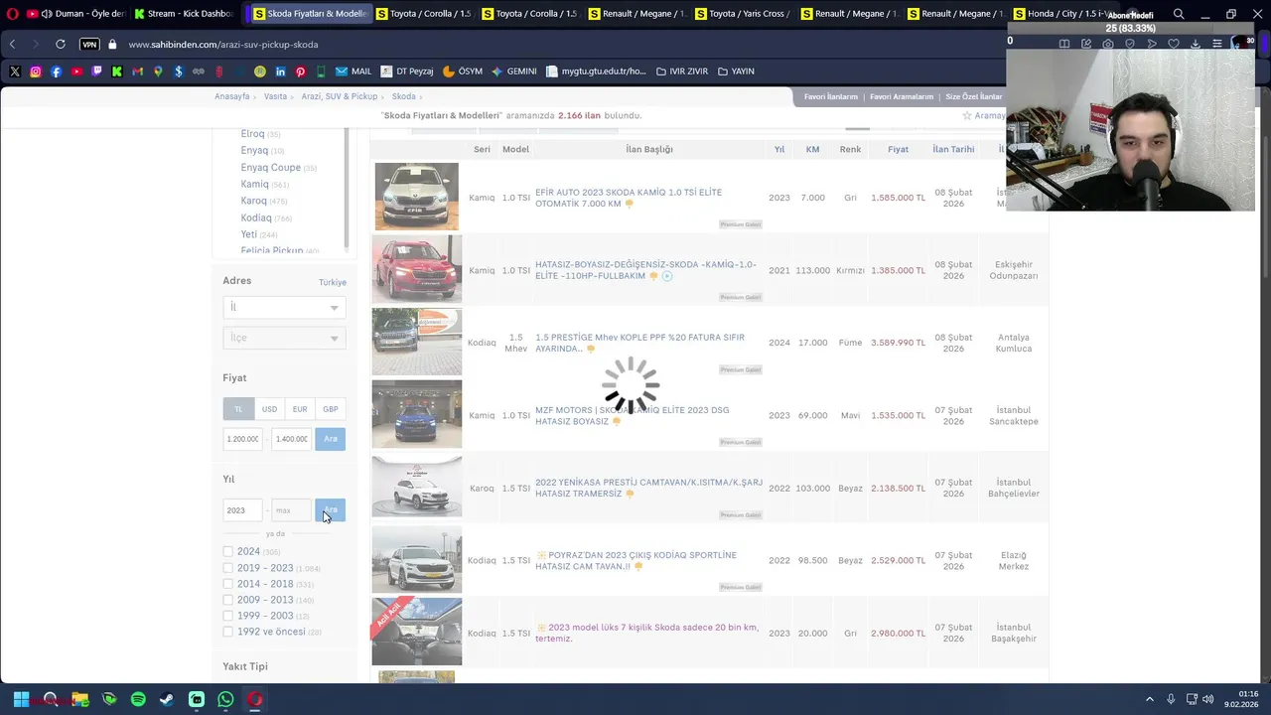Select TL currency toggle
The image size is (1271, 715).
point(238,409)
